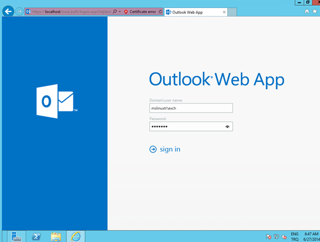Open File Explorer from the taskbar
The width and height of the screenshot is (320, 242).
(56, 236)
